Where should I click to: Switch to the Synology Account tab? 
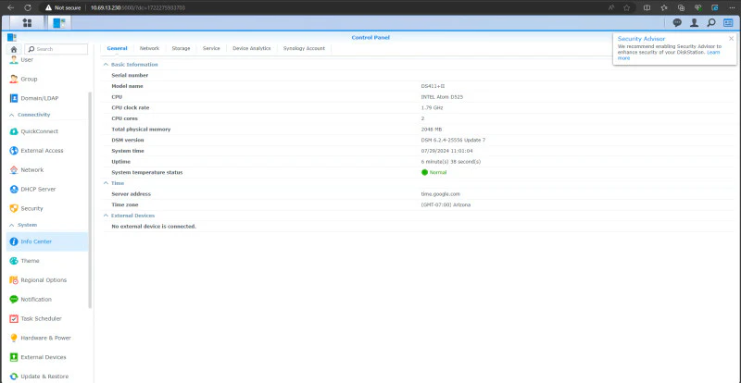point(304,49)
